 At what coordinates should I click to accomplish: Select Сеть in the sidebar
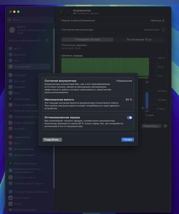pyautogui.click(x=29, y=61)
